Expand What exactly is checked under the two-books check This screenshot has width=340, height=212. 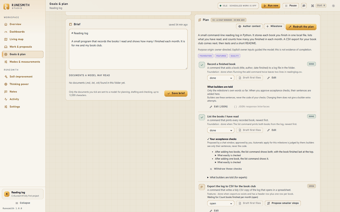pos(228,155)
